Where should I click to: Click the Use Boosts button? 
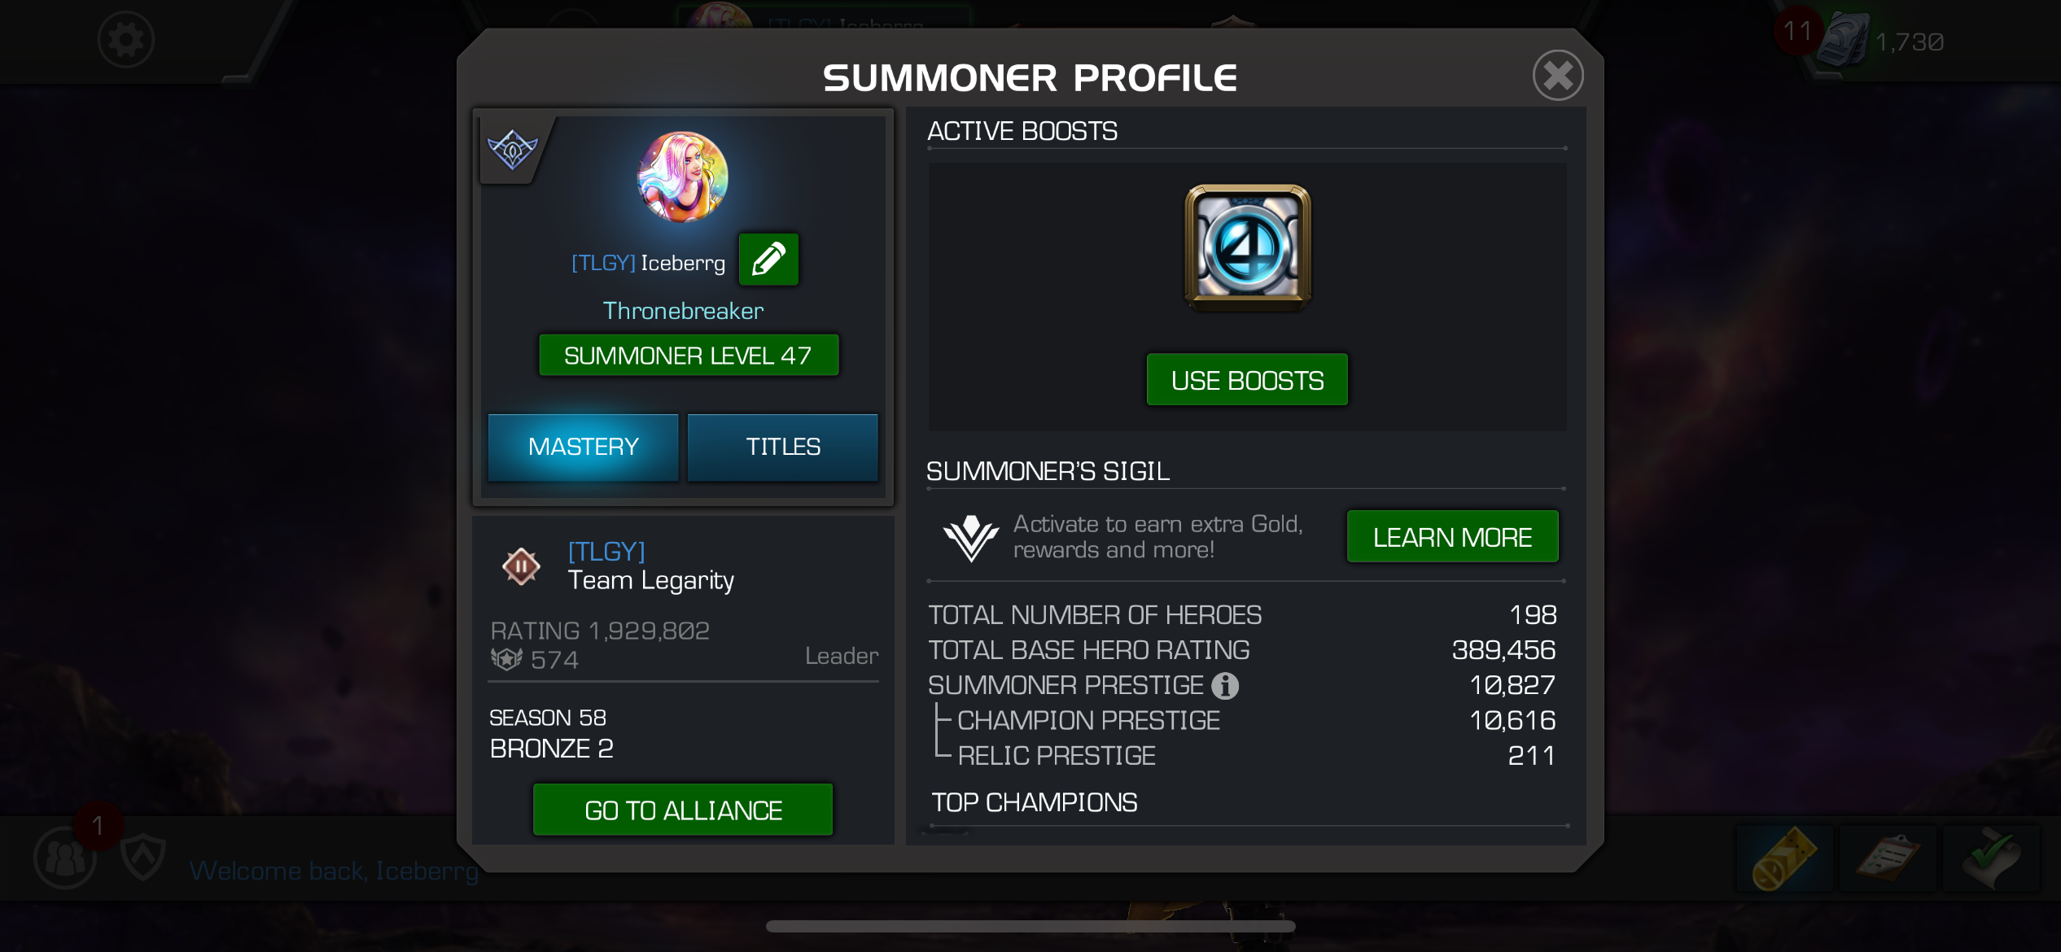coord(1247,380)
